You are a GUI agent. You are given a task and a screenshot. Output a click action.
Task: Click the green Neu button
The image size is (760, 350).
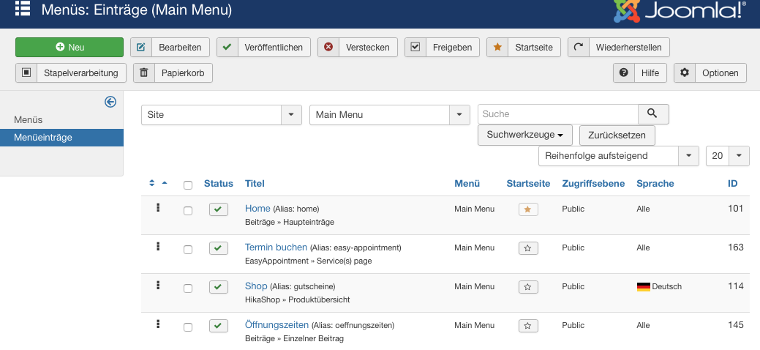69,47
